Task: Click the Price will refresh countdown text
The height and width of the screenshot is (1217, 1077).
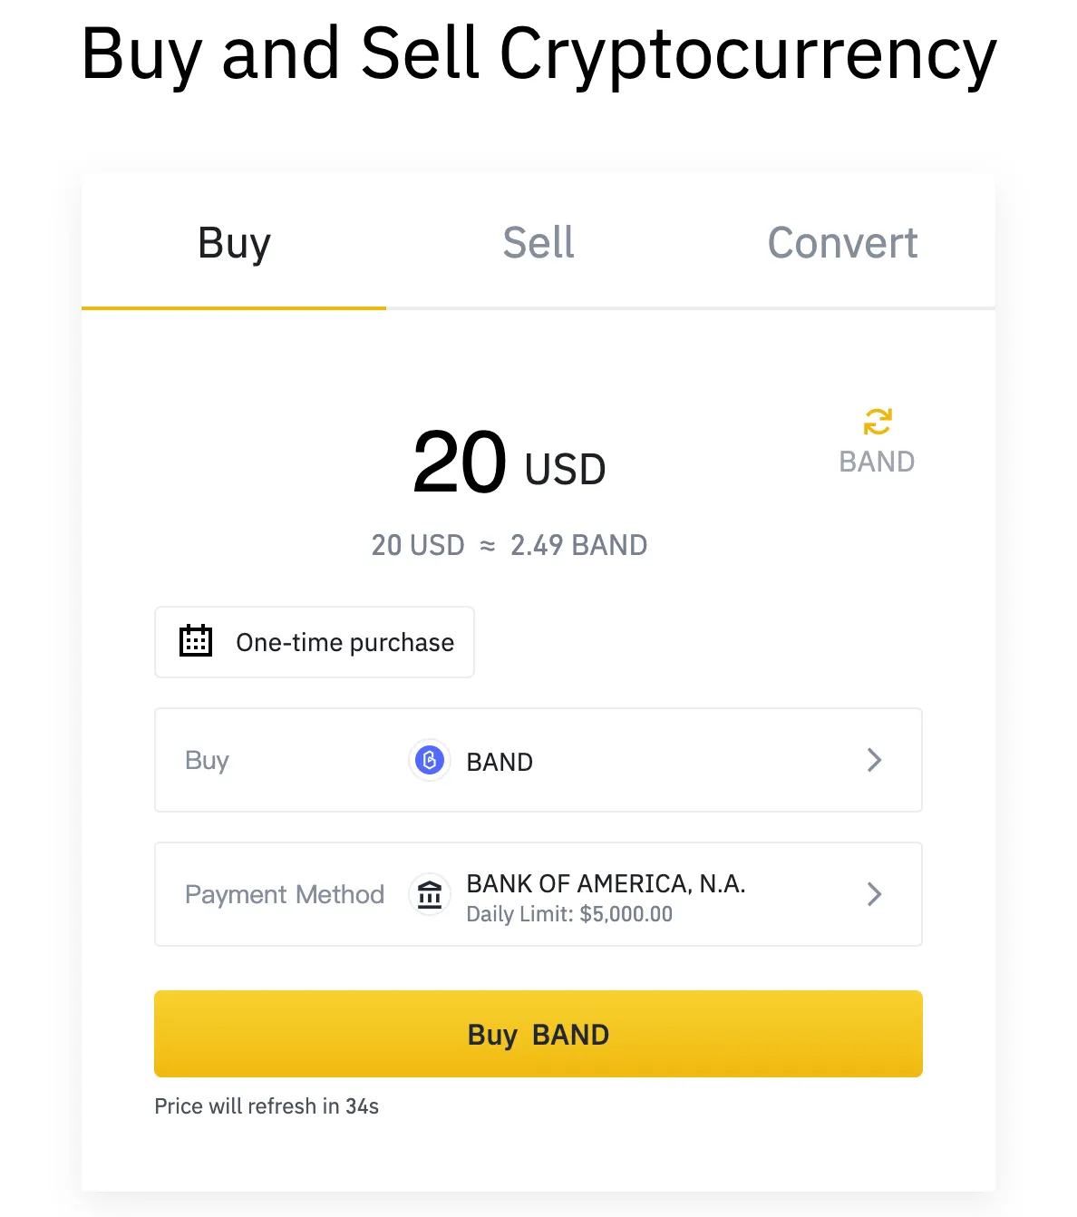Action: pyautogui.click(x=267, y=1106)
